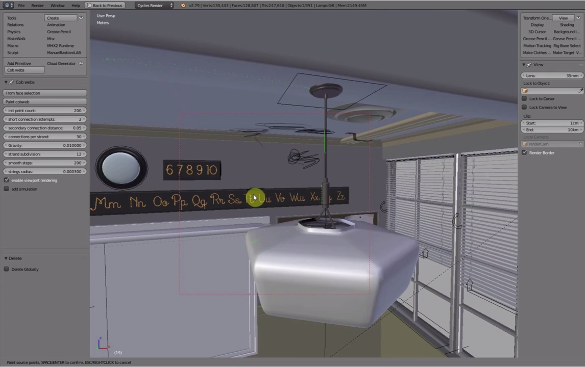Check the Delete Globally checkbox
Image resolution: width=585 pixels, height=367 pixels.
[x=6, y=269]
